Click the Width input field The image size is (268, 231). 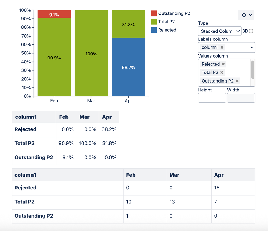[241, 98]
